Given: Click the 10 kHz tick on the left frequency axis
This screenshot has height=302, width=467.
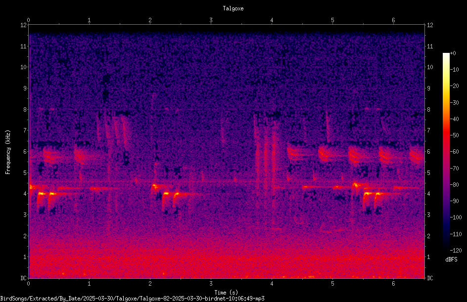Looking at the screenshot, I should click(23, 67).
